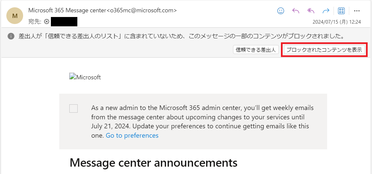Open the more actions ellipsis menu
Screen dimensions: 372x174
[357, 11]
